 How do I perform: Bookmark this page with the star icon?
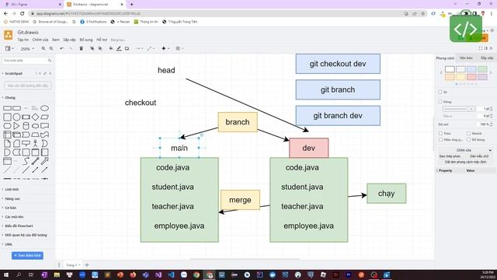422,14
